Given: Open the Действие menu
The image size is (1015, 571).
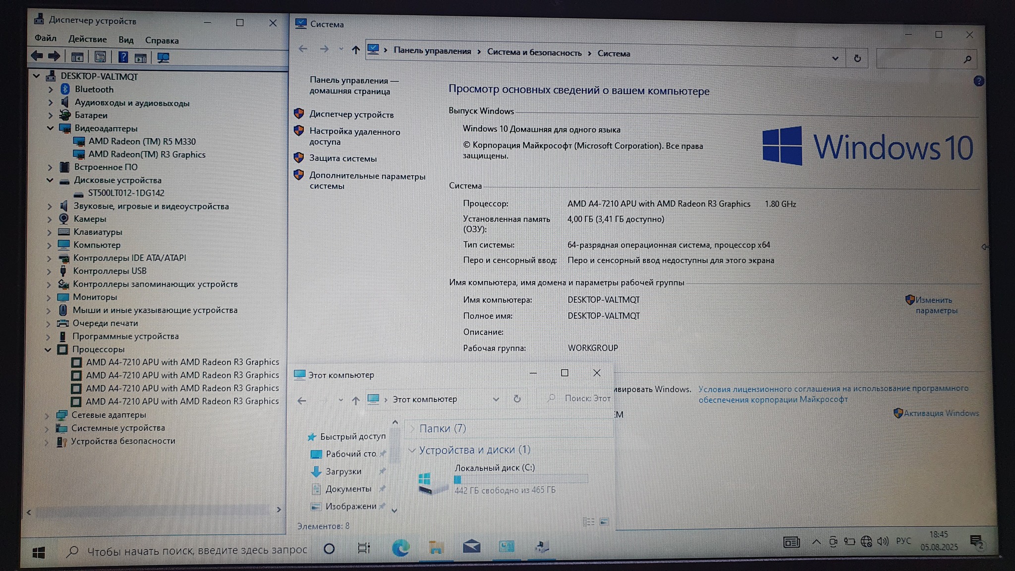Looking at the screenshot, I should pyautogui.click(x=87, y=39).
